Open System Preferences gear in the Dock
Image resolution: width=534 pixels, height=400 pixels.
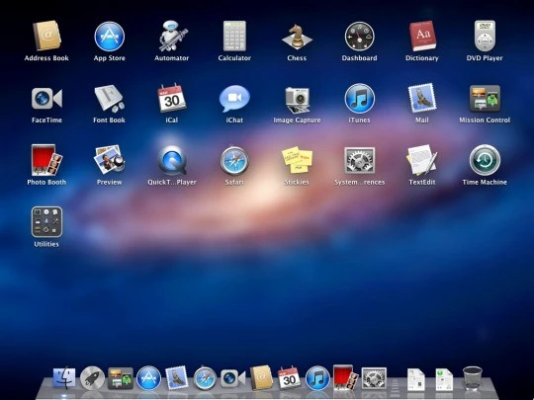click(x=374, y=378)
